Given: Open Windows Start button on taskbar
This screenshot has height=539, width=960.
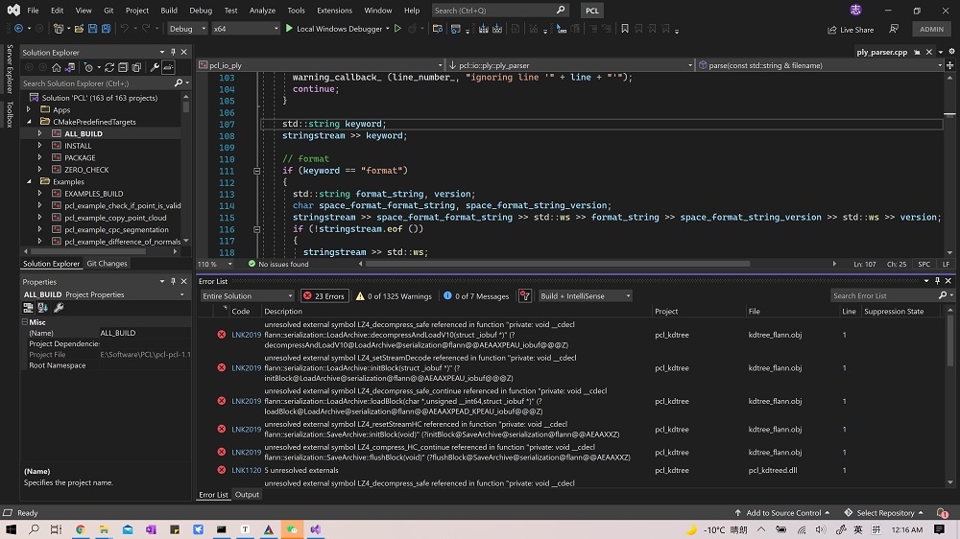Looking at the screenshot, I should pos(11,529).
